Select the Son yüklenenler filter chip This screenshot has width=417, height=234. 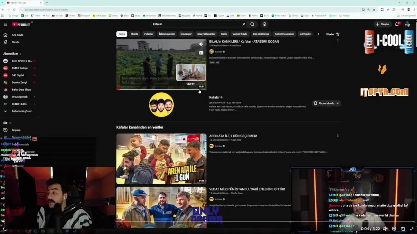[x=206, y=34]
